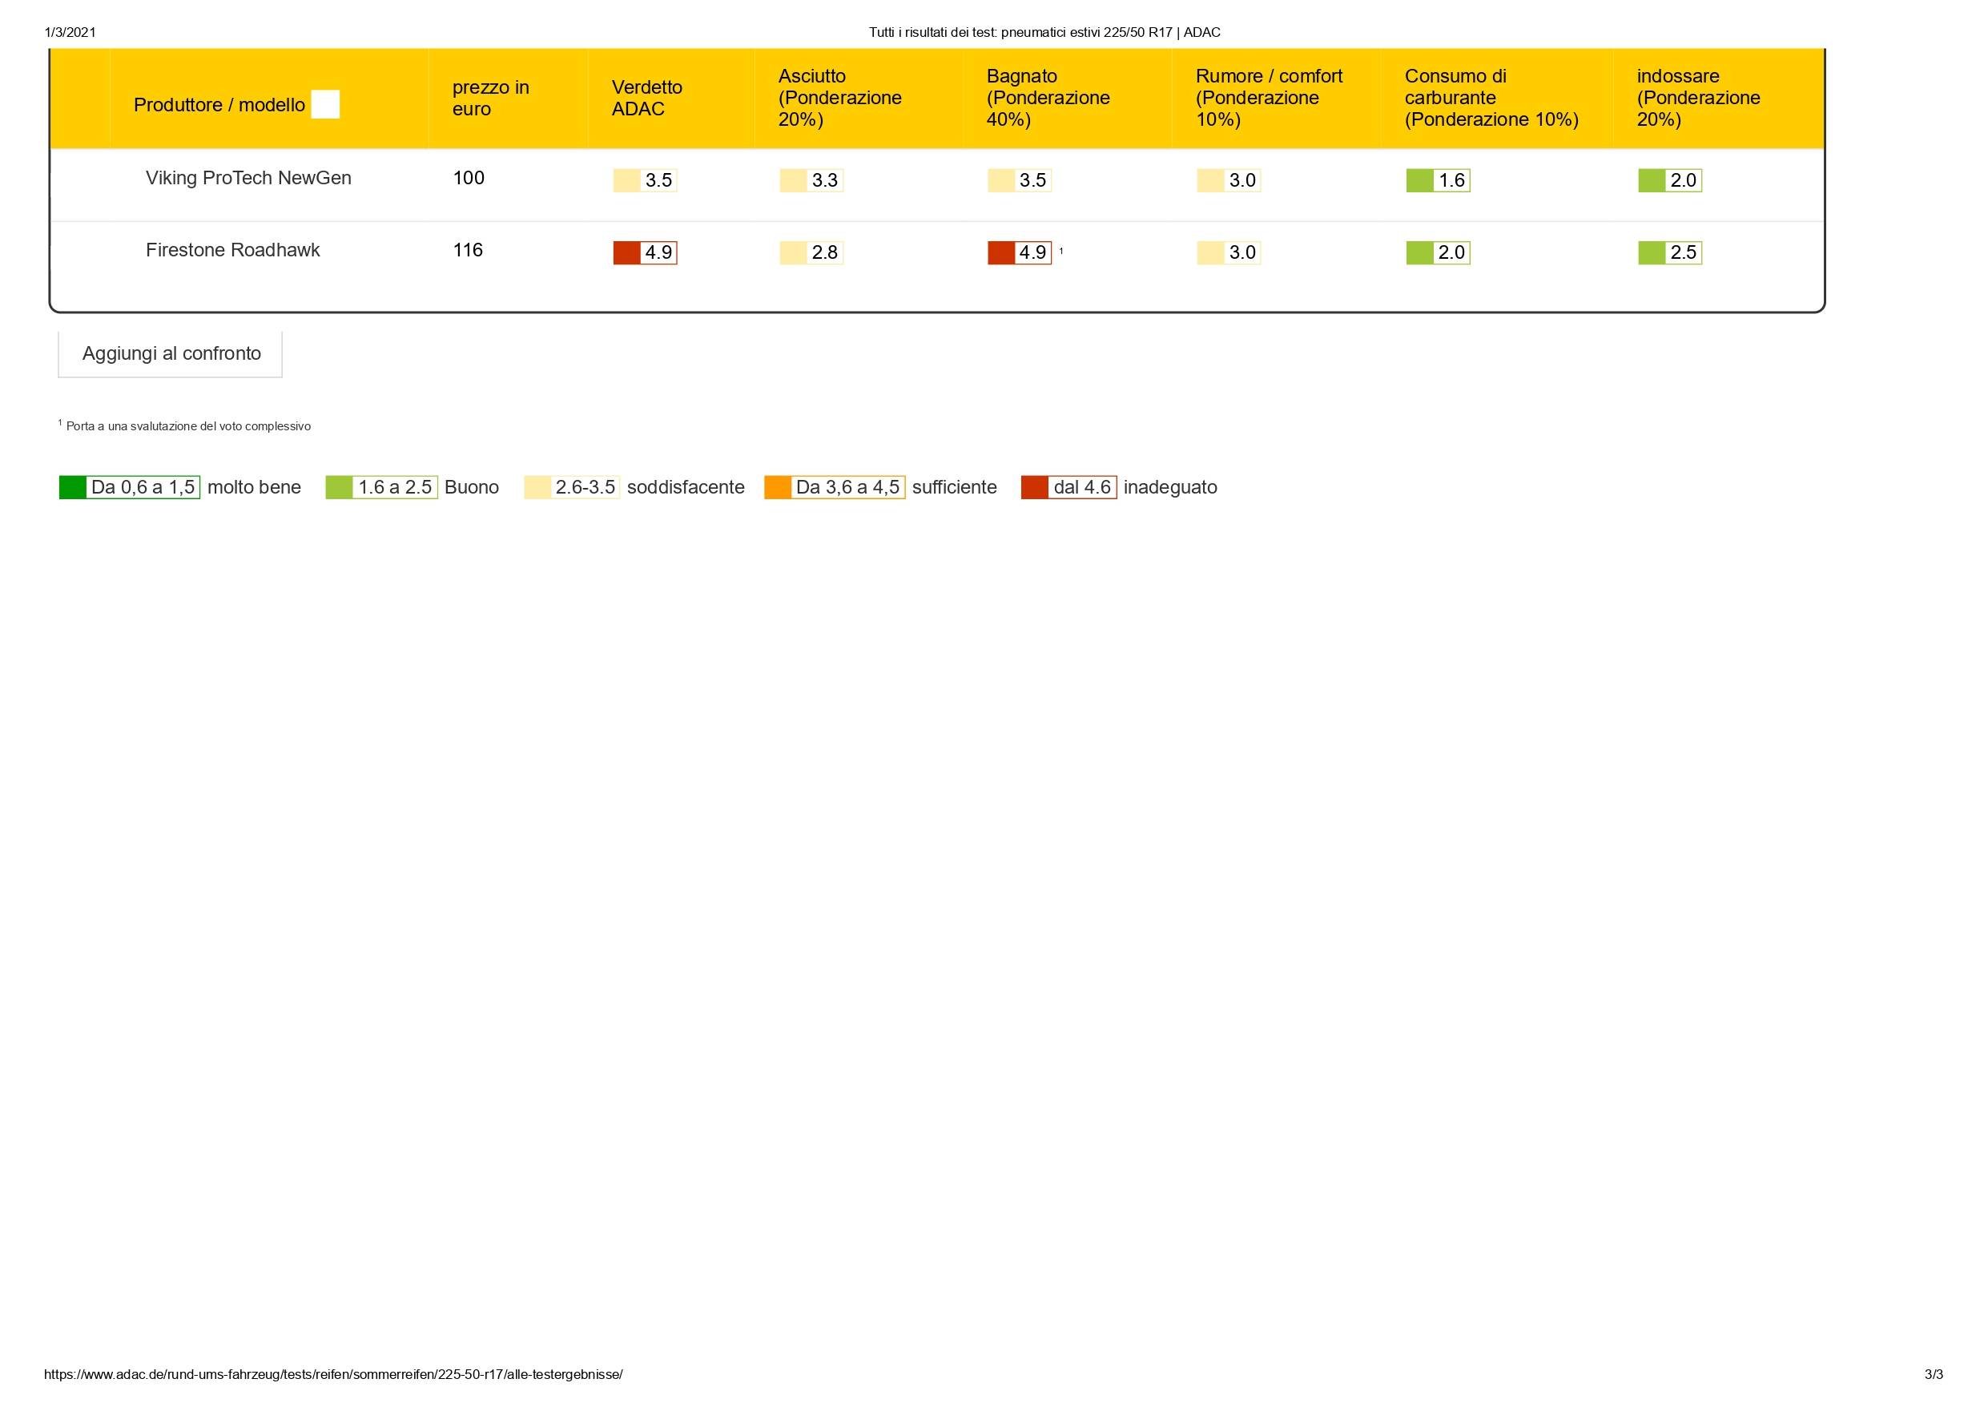Viewport: 1988px width, 1407px height.
Task: Select 'Asciutto (Ponderazione 20%)' column header
Action: pos(839,98)
